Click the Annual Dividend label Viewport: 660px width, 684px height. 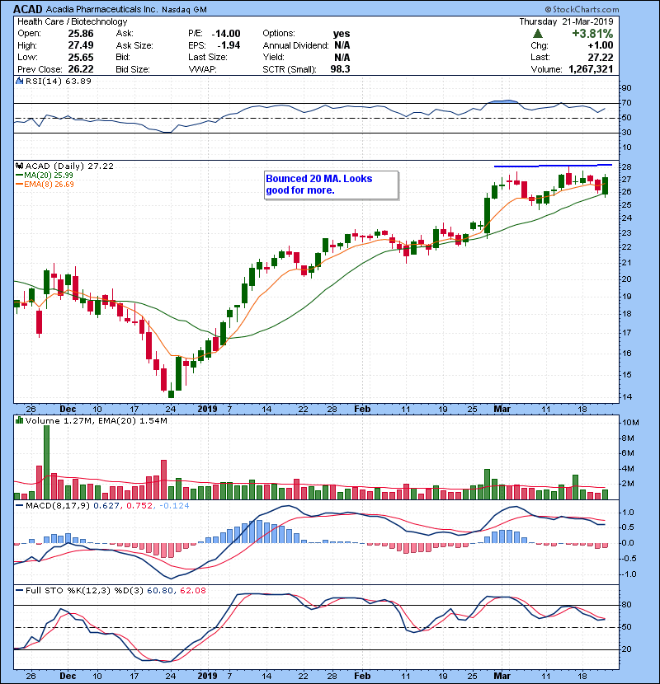(295, 45)
